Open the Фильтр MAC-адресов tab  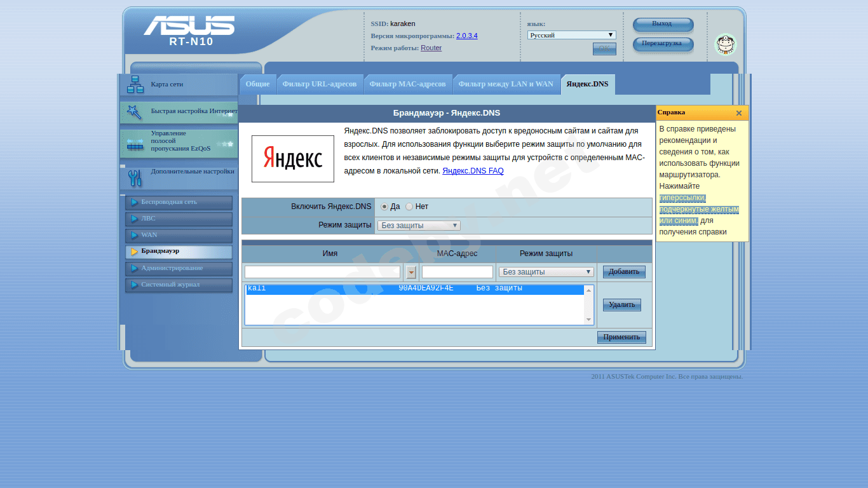pos(407,84)
